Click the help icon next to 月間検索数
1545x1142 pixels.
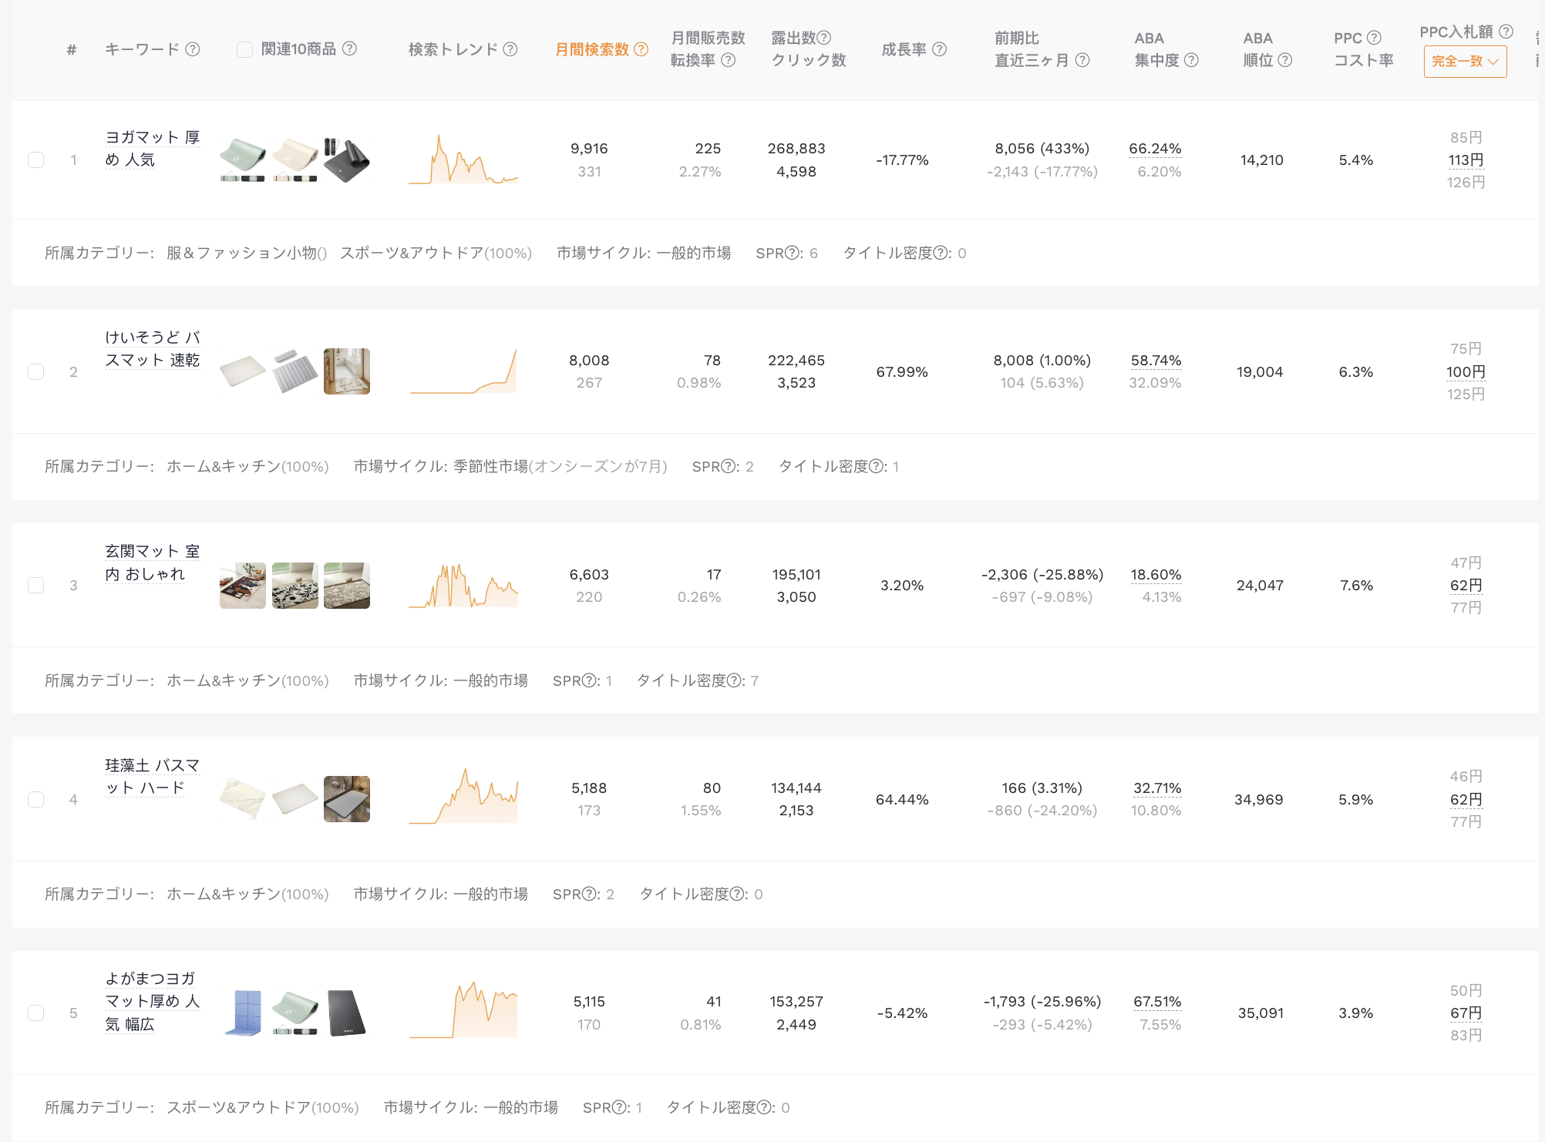tap(641, 49)
